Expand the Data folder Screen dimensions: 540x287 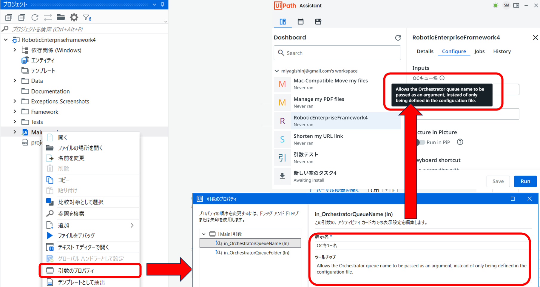click(15, 81)
